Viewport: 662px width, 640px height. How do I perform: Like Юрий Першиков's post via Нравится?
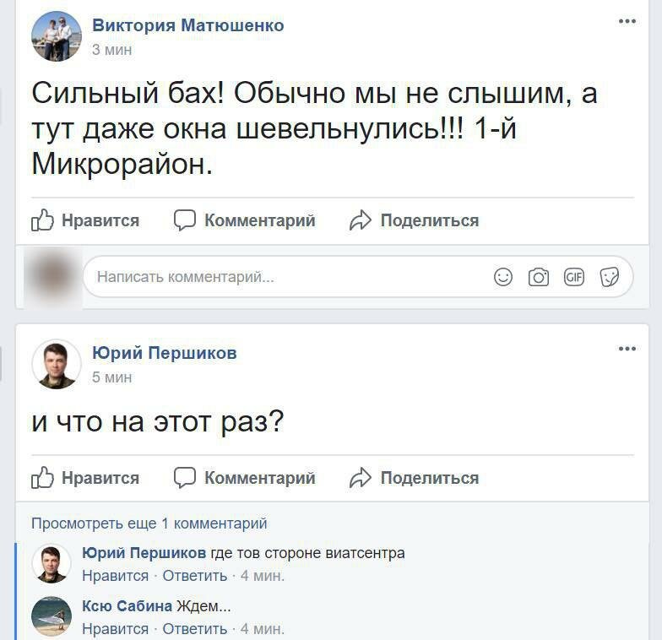100,478
